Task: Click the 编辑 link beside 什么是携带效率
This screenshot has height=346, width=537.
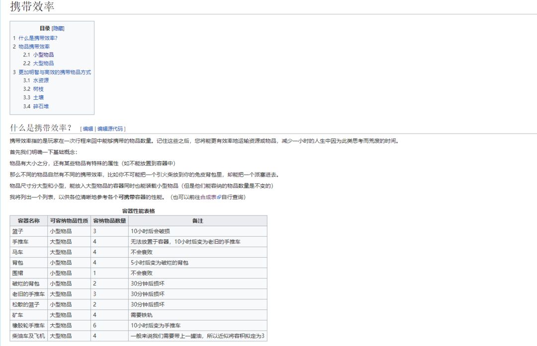Action: (88, 129)
